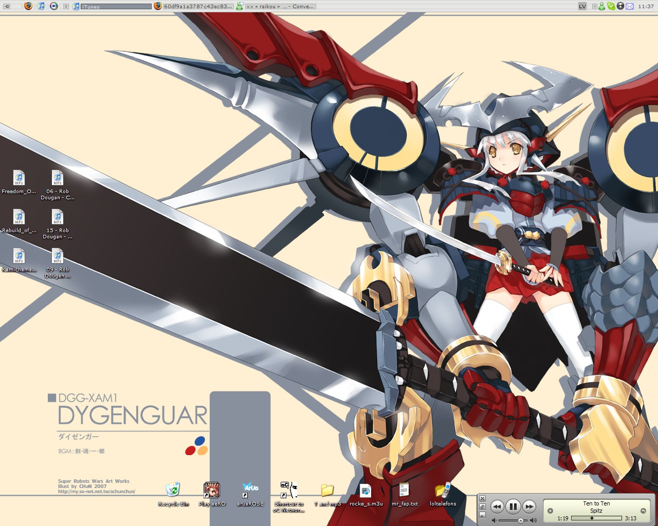Image resolution: width=658 pixels, height=526 pixels.
Task: Select the '09 - Rob Dougan' MP3 file
Action: click(x=58, y=263)
